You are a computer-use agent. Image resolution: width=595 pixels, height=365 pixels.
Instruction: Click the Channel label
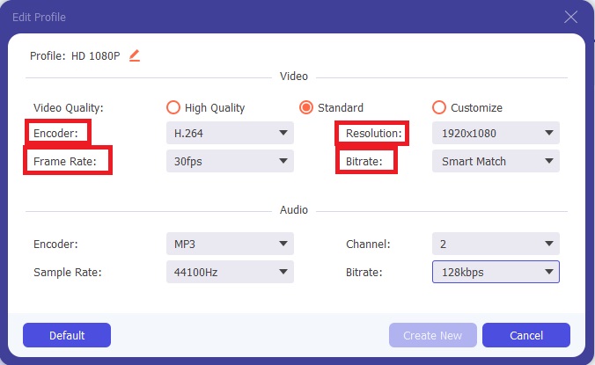368,245
